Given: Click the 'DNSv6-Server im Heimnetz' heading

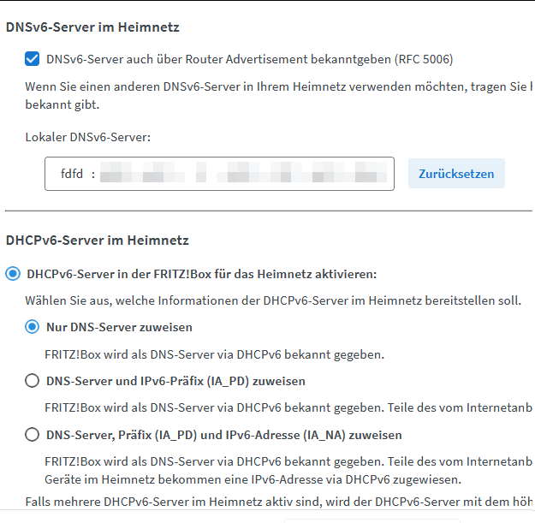Looking at the screenshot, I should point(92,27).
